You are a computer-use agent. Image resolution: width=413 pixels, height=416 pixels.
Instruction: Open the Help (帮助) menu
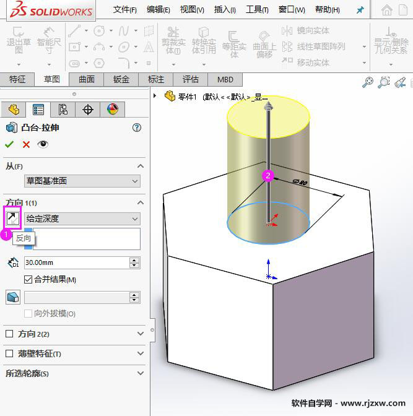328,10
